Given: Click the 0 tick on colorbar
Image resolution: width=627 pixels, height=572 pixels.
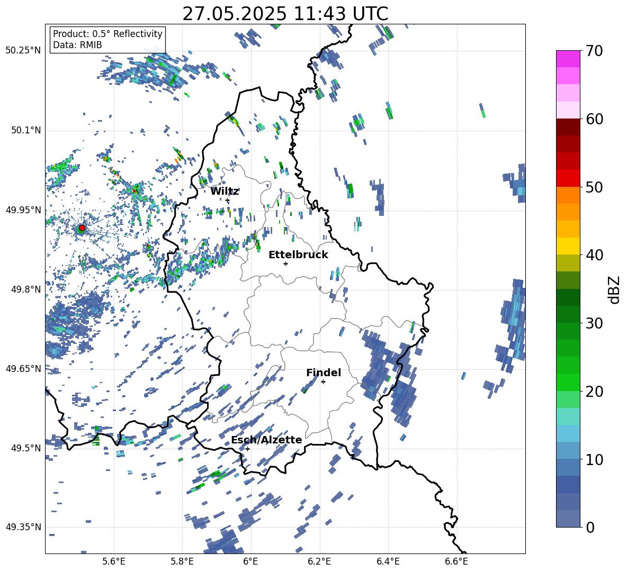Looking at the screenshot, I should click(x=590, y=527).
